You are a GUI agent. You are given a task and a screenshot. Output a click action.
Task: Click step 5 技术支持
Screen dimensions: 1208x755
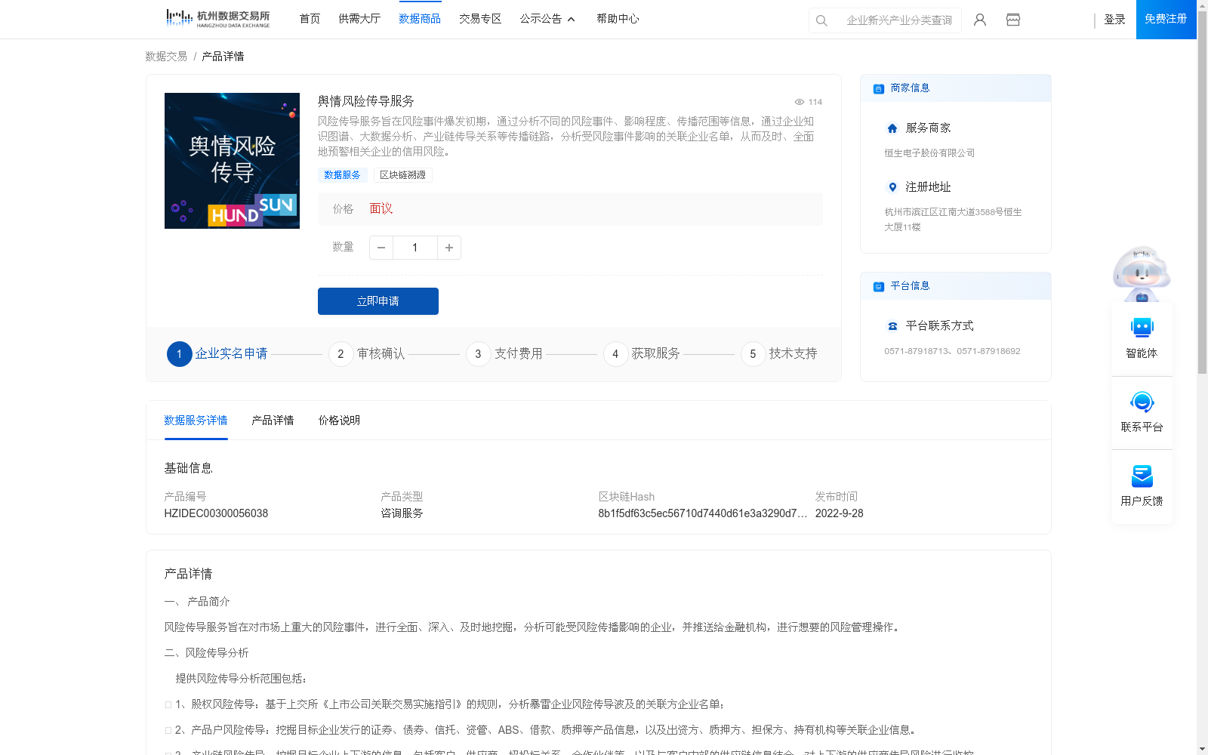779,353
